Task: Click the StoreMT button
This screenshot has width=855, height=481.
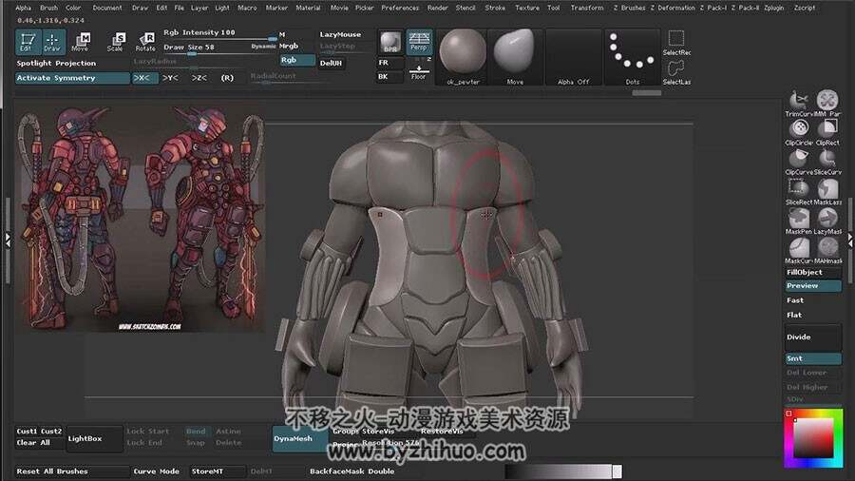Action: pos(218,471)
